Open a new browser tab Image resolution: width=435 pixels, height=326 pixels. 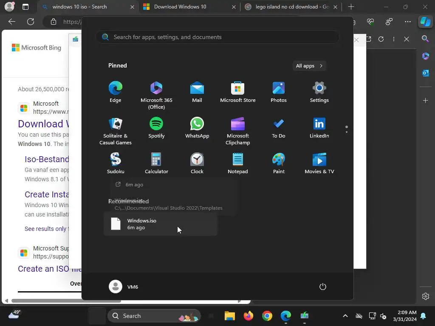click(351, 7)
